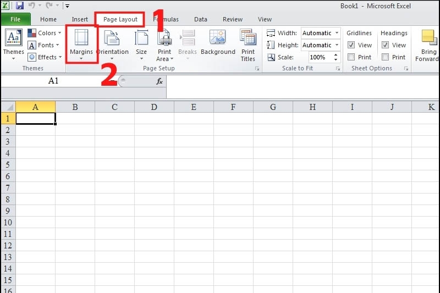
Task: Open the theme Effects dropdown
Action: point(45,57)
